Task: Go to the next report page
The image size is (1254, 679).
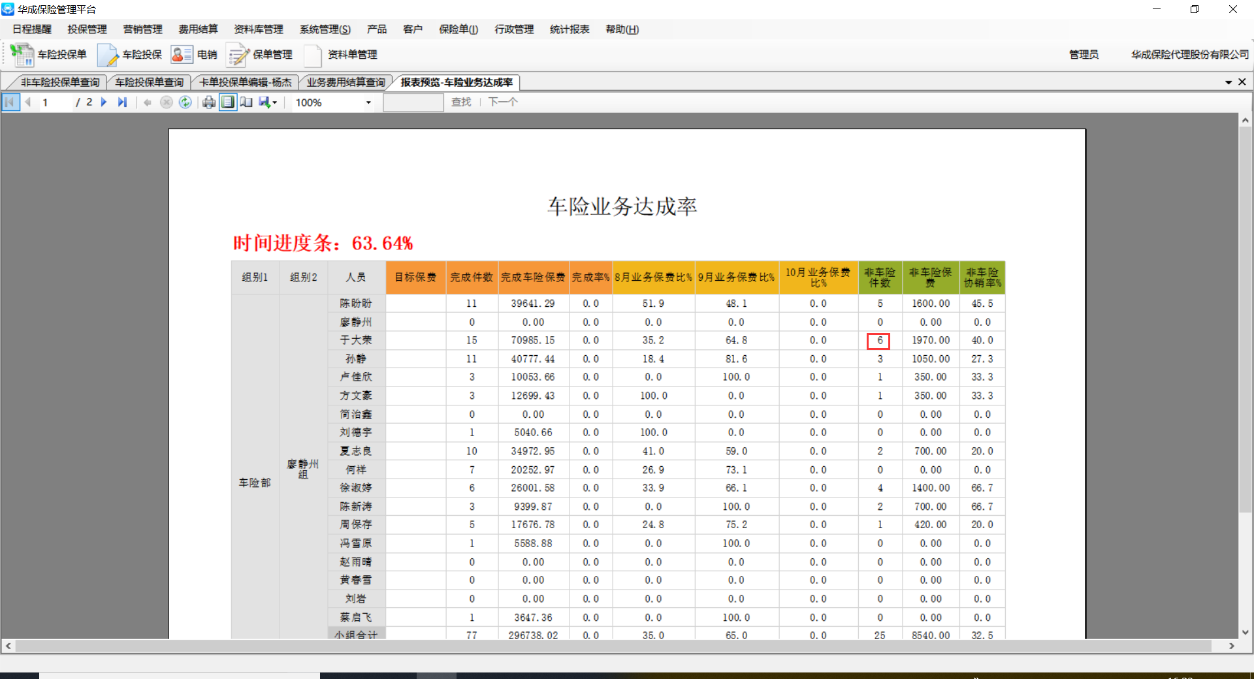Action: click(x=104, y=103)
